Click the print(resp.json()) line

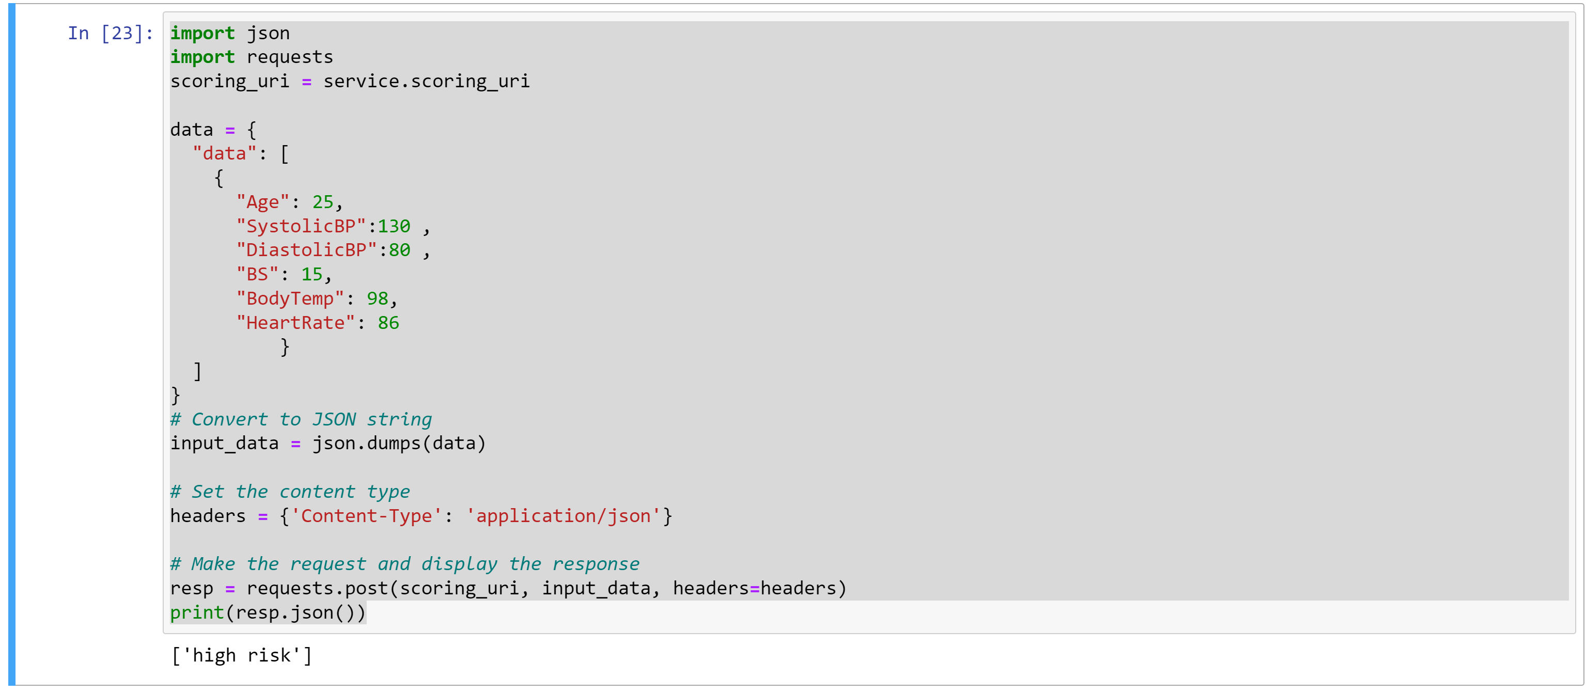point(268,613)
